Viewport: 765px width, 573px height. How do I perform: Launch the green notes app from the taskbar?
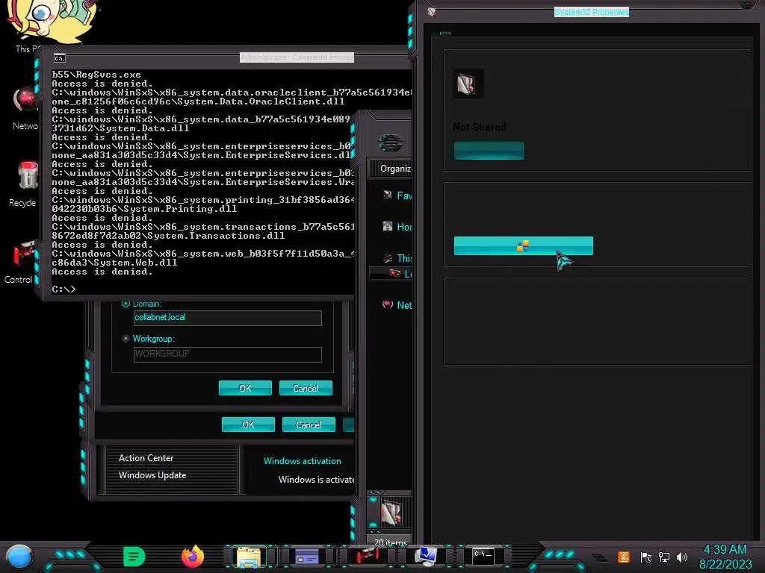point(134,557)
